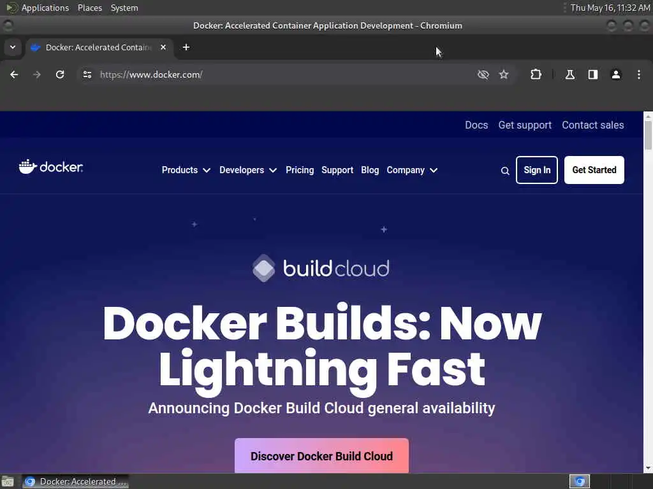The width and height of the screenshot is (653, 489).
Task: Click the show desktop icon in taskbar
Action: [8, 481]
